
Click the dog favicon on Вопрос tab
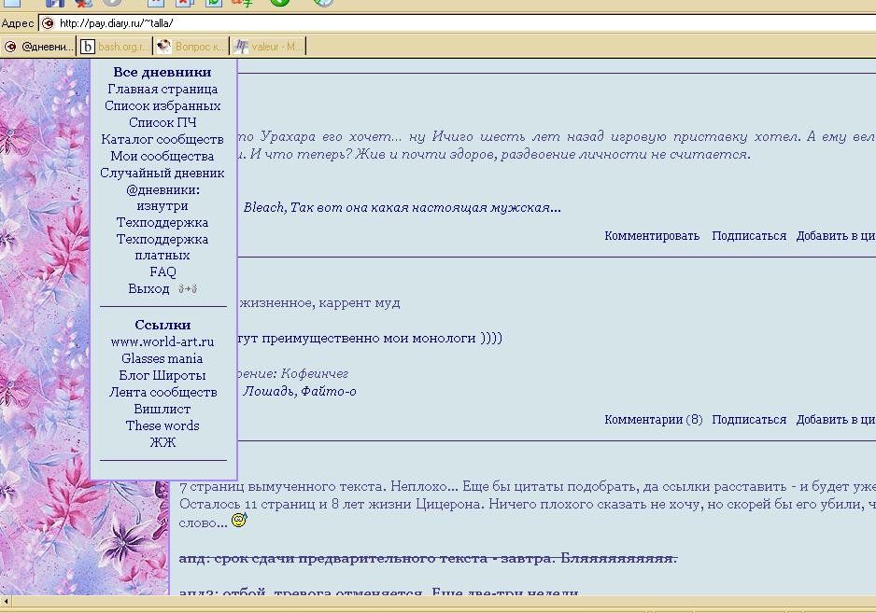164,46
